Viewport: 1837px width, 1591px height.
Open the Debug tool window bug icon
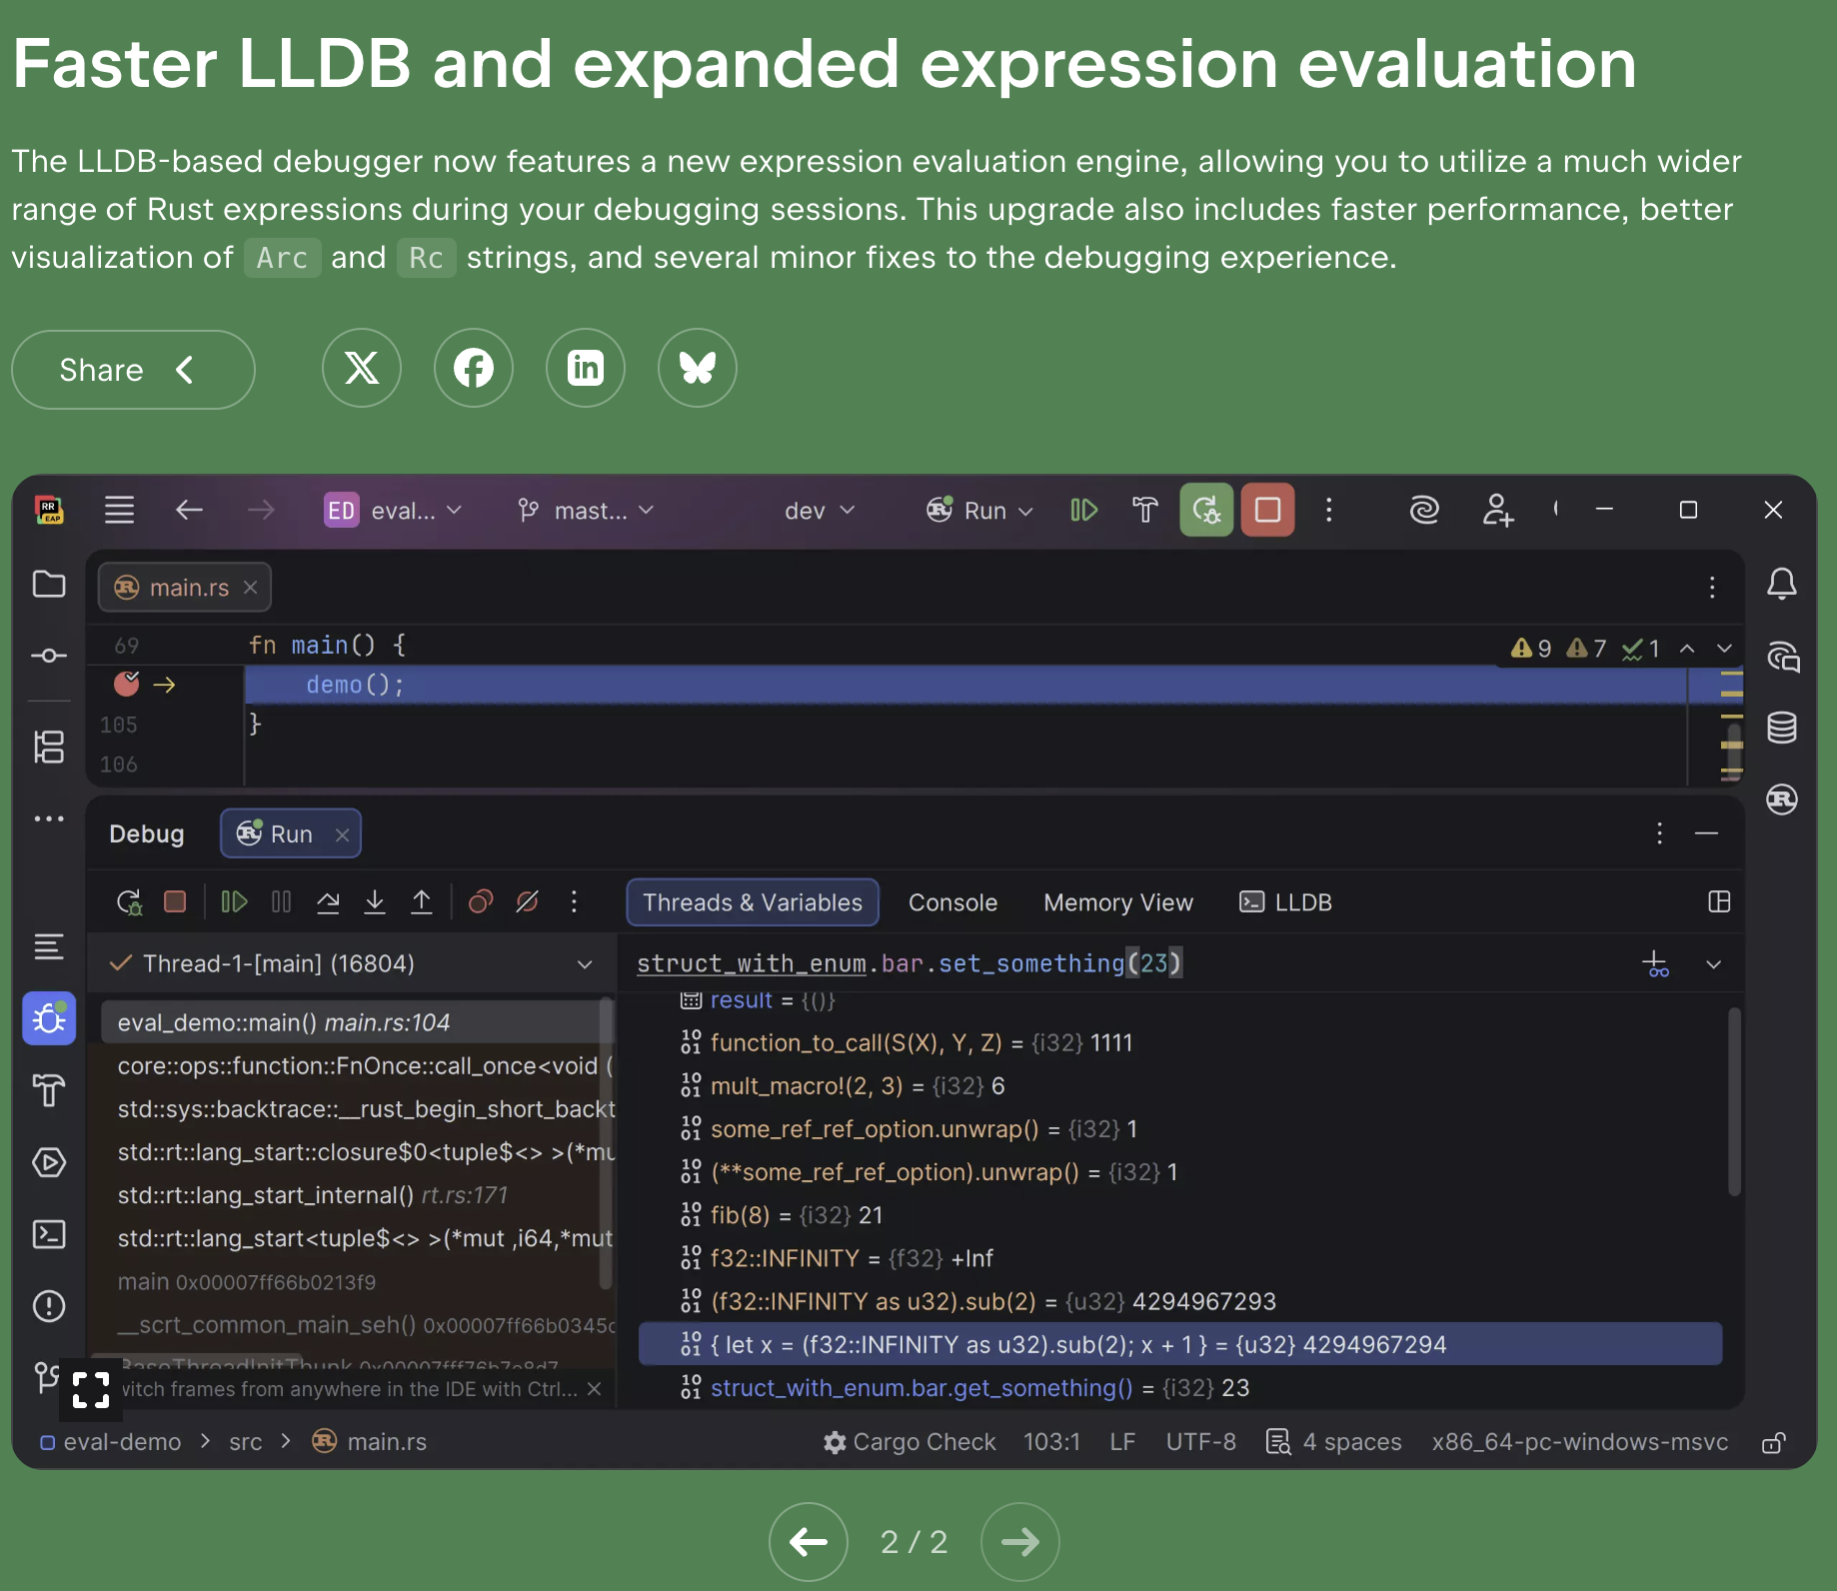coord(49,1018)
